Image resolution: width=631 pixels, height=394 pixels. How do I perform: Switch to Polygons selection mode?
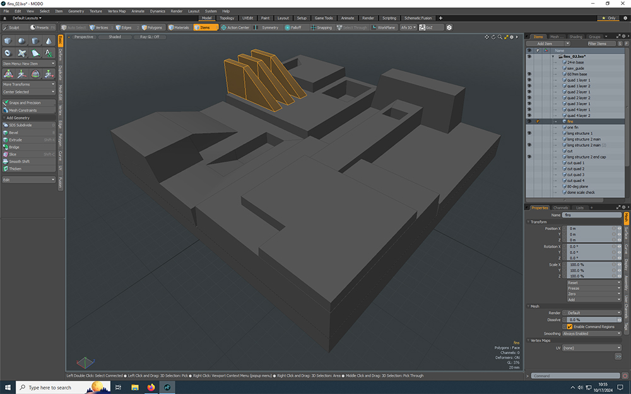point(152,28)
